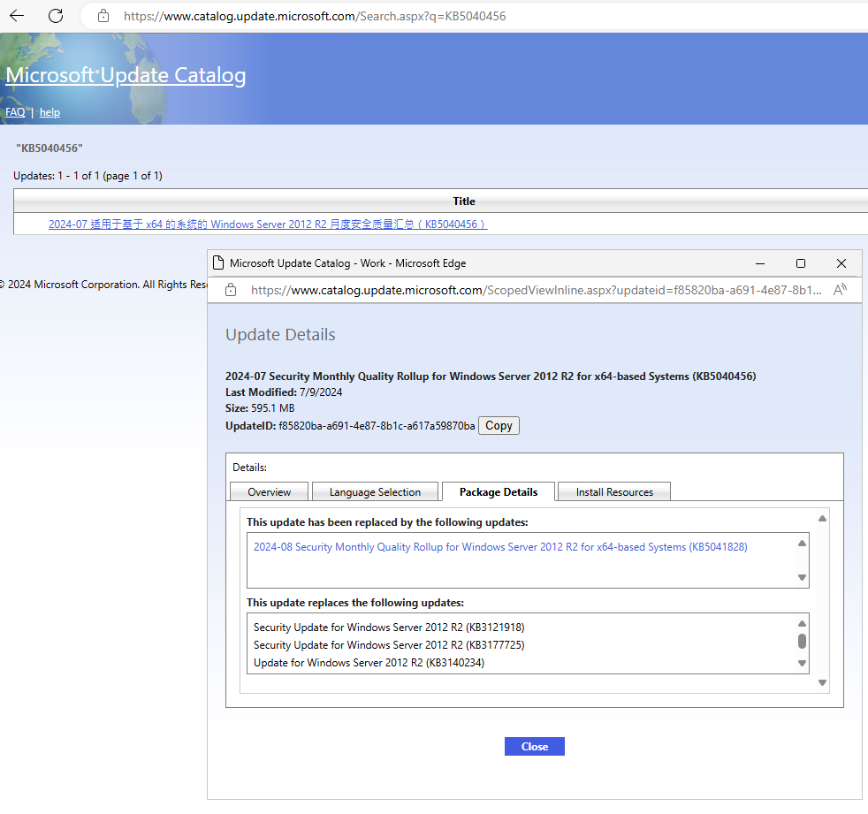Click the Title column header
The image size is (868, 814).
[x=464, y=202]
